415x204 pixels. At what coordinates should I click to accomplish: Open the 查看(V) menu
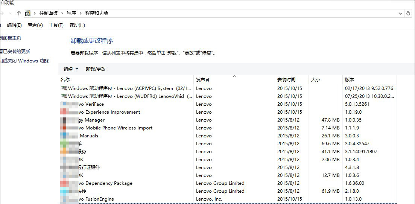click(x=35, y=25)
